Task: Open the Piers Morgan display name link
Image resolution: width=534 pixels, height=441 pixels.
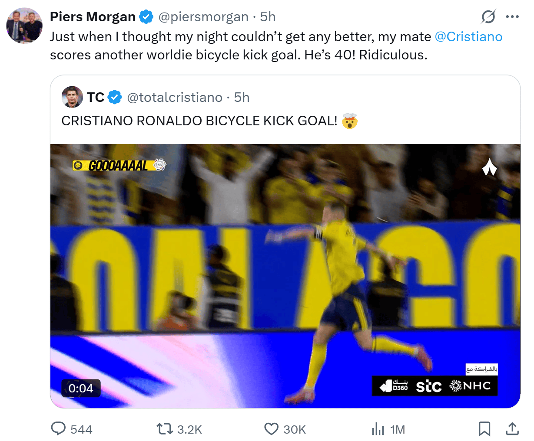Action: 93,16
